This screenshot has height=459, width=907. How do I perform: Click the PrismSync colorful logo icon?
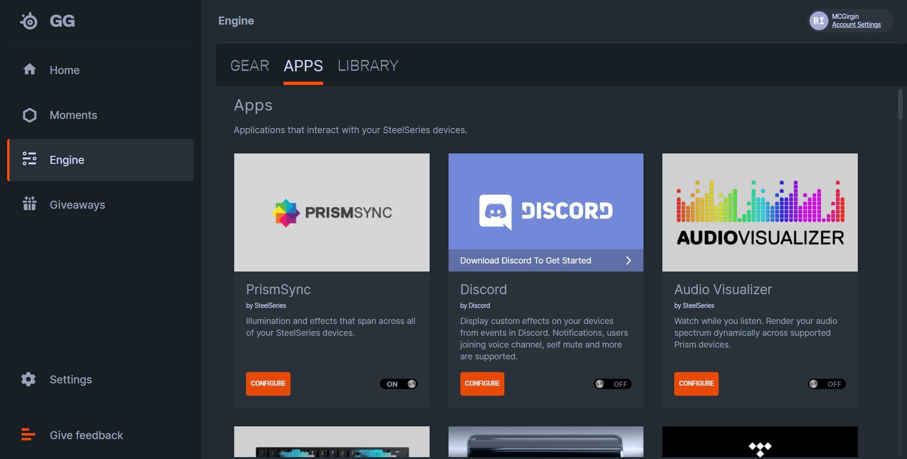(x=286, y=212)
